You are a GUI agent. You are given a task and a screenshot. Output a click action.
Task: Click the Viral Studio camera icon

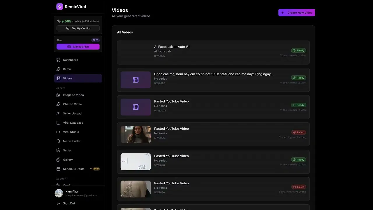[58, 132]
